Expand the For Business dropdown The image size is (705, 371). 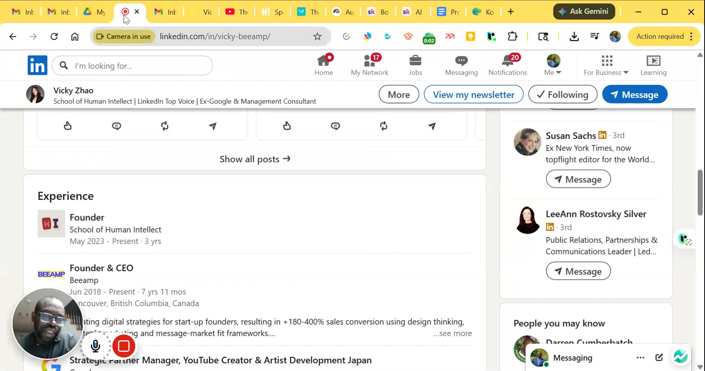(x=606, y=65)
